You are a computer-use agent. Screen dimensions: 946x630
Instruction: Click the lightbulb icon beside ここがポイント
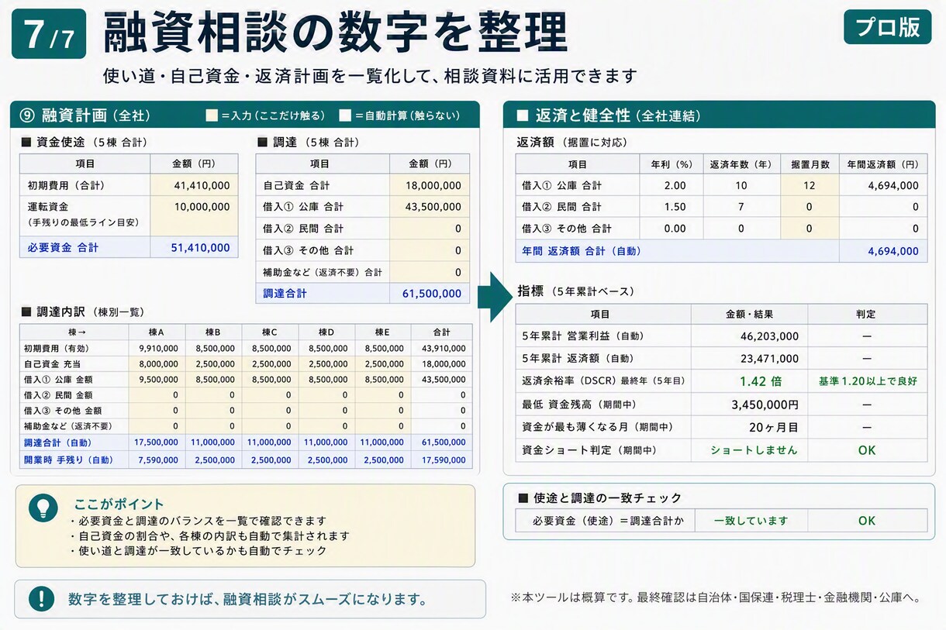43,507
